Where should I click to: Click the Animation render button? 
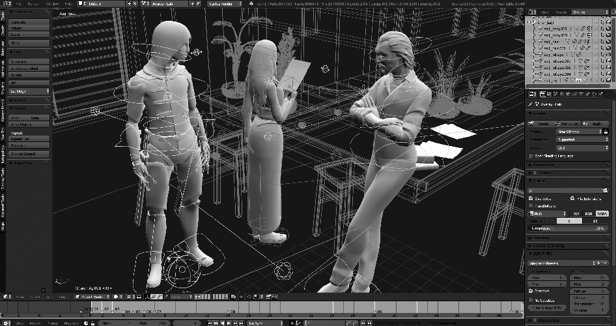[567, 123]
